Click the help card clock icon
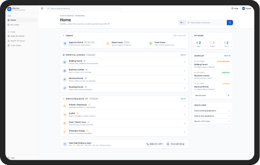Screen dimensions: 260x165 point(65,144)
